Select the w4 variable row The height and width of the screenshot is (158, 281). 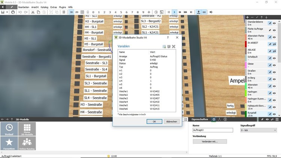click(x=147, y=81)
